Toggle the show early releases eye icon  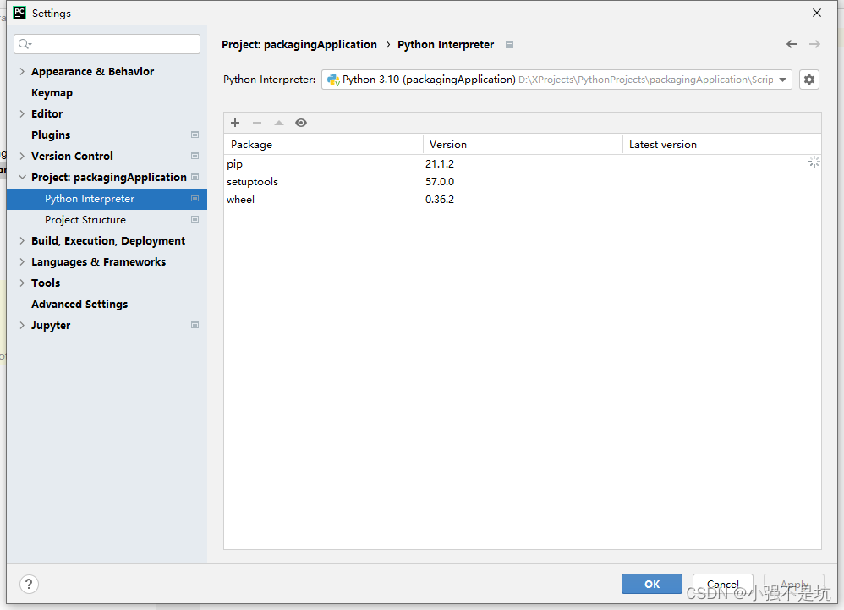click(x=301, y=123)
